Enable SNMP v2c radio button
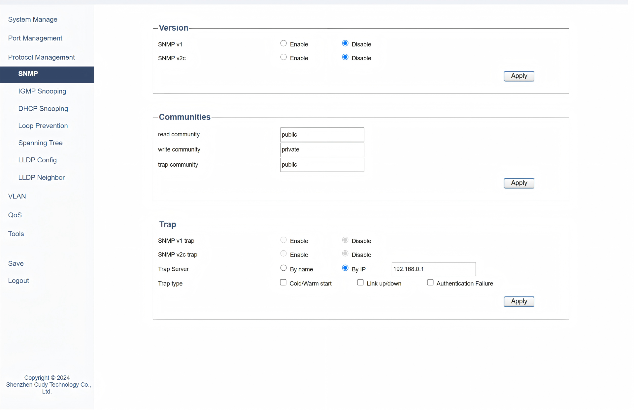This screenshot has width=634, height=410. [283, 57]
